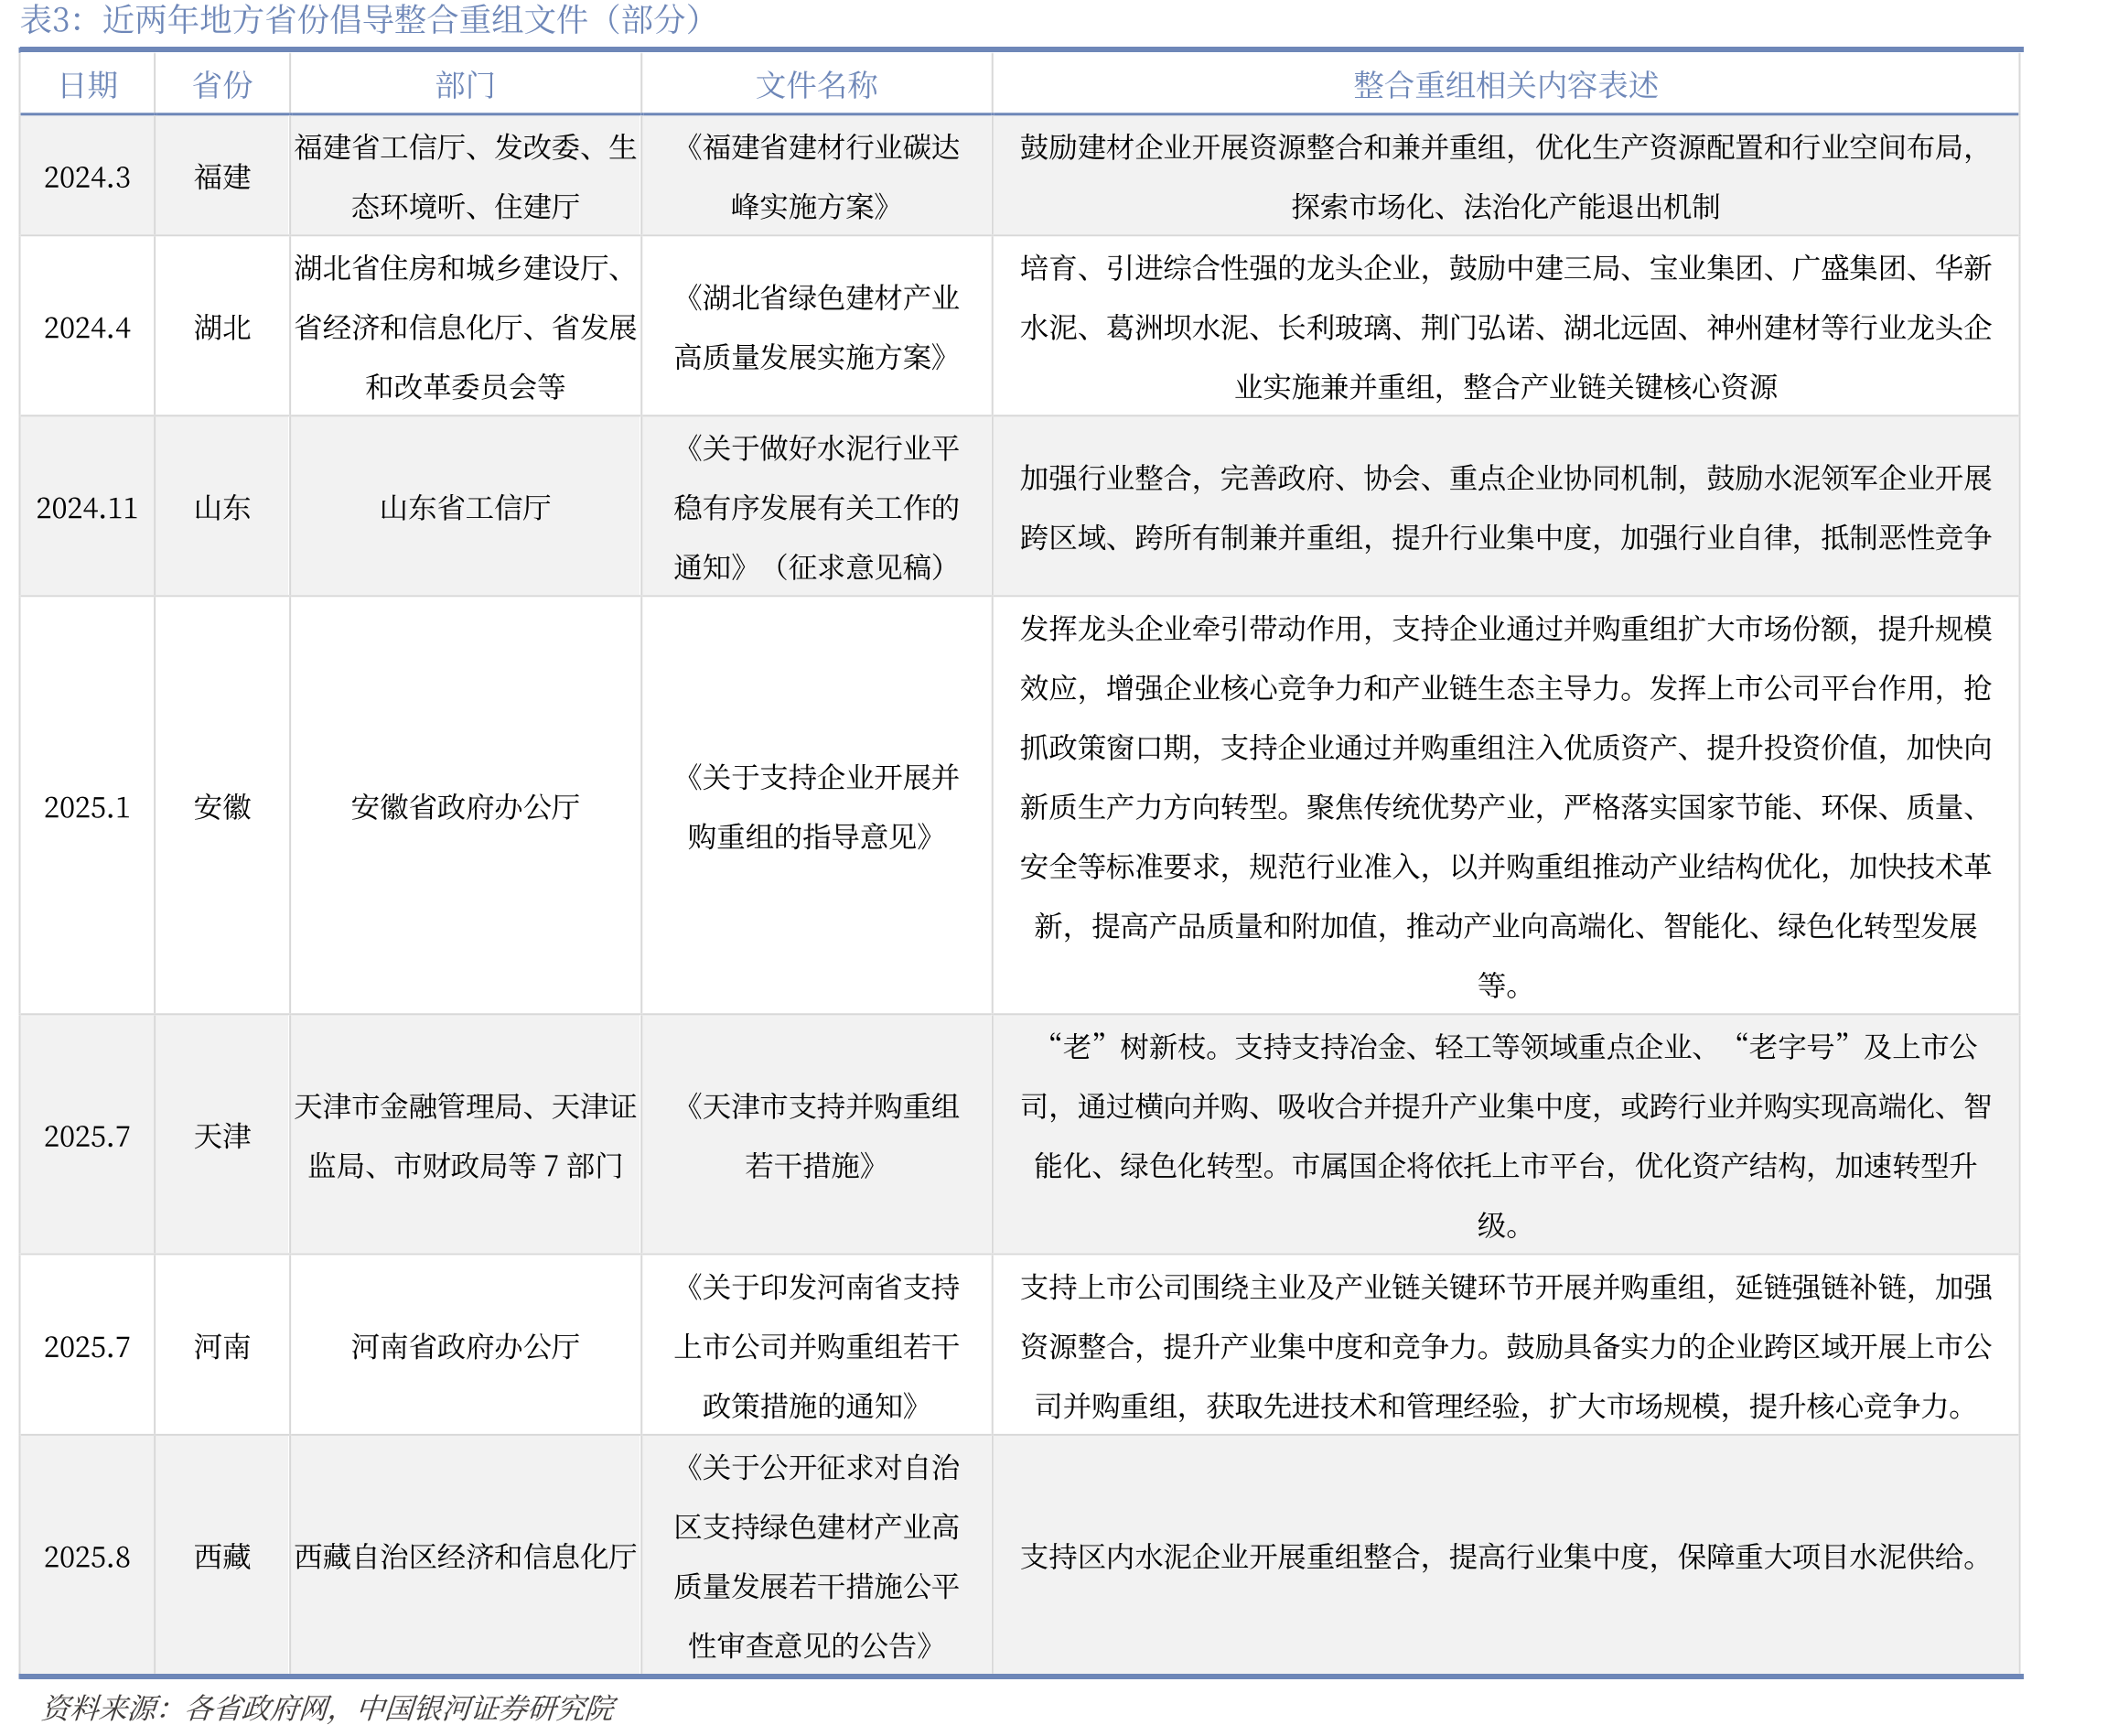2107x1736 pixels.
Task: Click document name '《湖北省绿色建材产业高质量发展实施方案》'
Action: pos(815,327)
